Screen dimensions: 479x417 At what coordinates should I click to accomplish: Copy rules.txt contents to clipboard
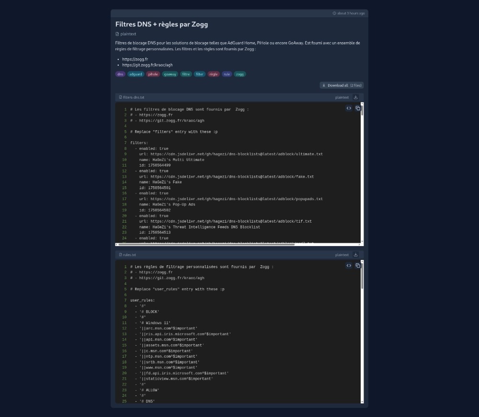[x=358, y=266]
